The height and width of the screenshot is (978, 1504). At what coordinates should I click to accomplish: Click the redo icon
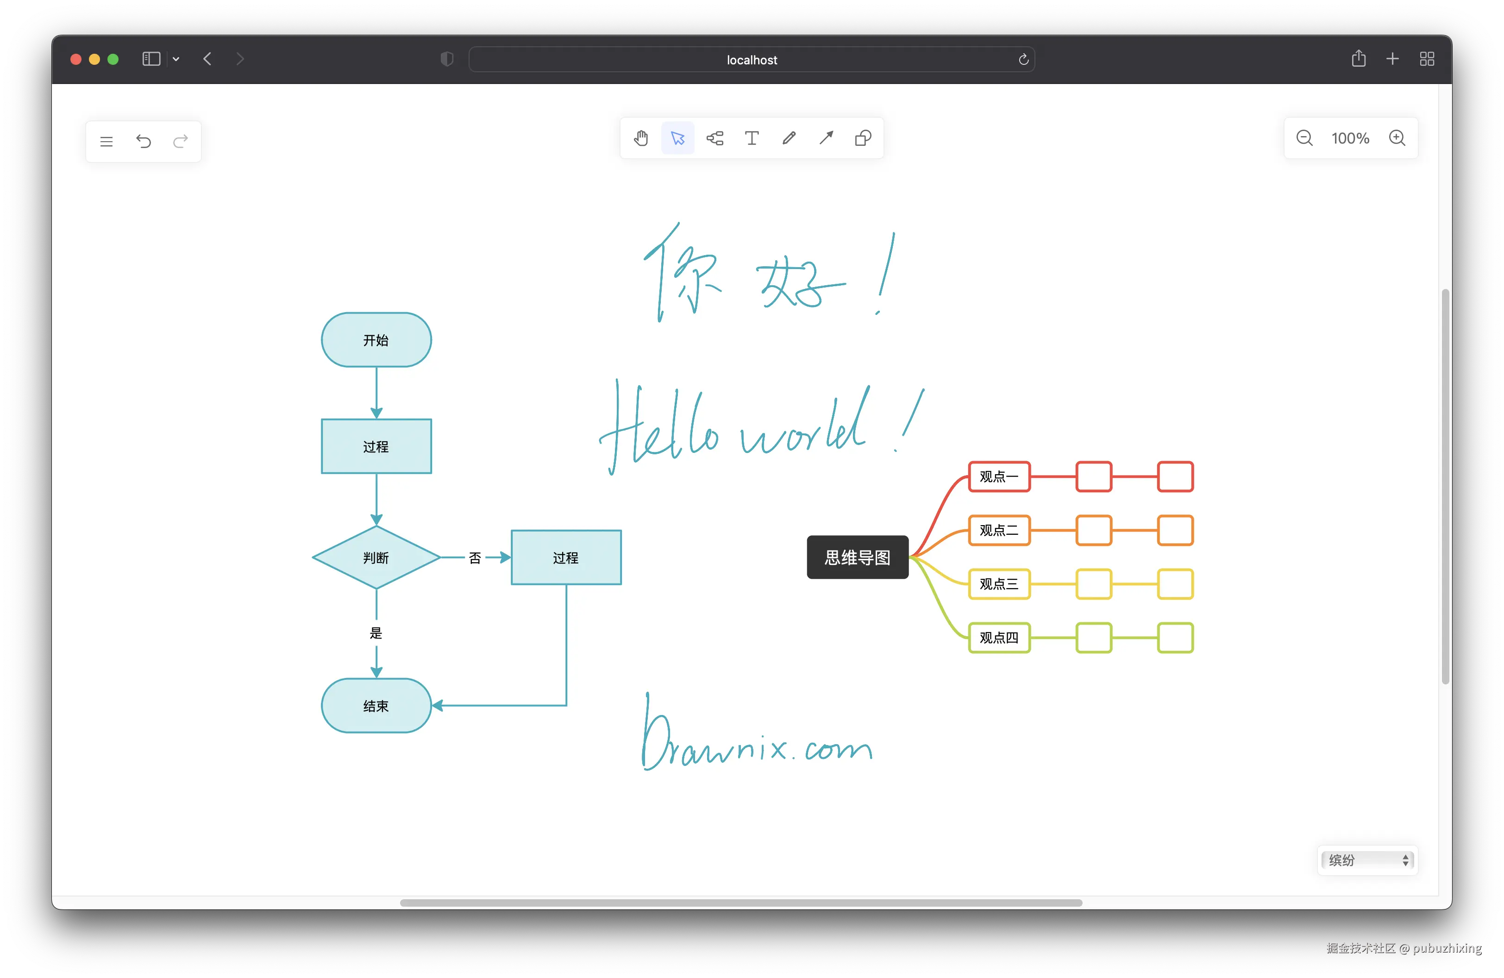tap(181, 142)
